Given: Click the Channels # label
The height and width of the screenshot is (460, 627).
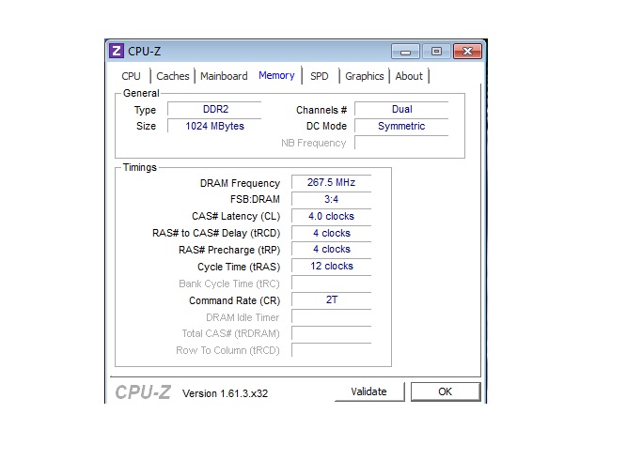Looking at the screenshot, I should click(x=321, y=110).
